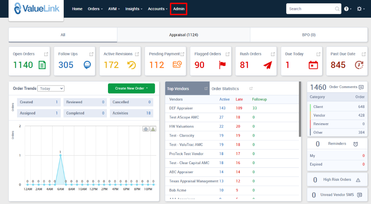Print the Order Trends chart
The height and width of the screenshot is (204, 371).
pos(146,129)
